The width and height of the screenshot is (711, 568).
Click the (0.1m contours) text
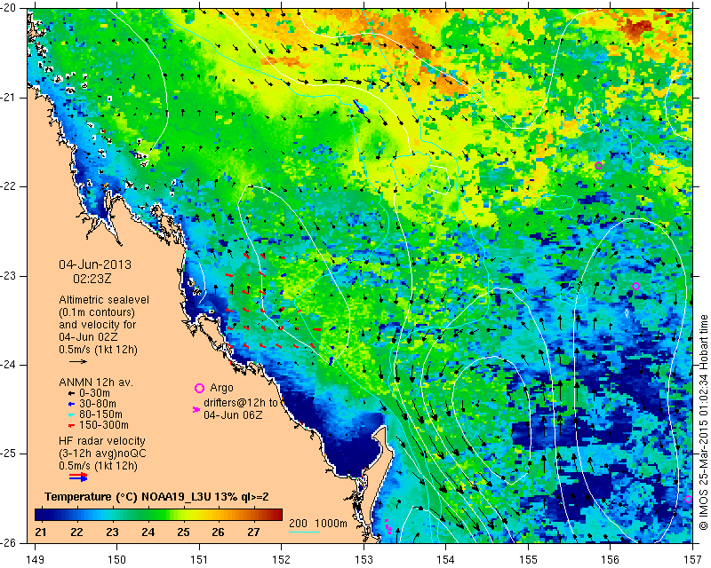97,312
